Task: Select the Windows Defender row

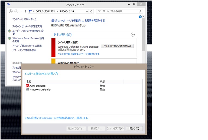Action: tap(84, 89)
